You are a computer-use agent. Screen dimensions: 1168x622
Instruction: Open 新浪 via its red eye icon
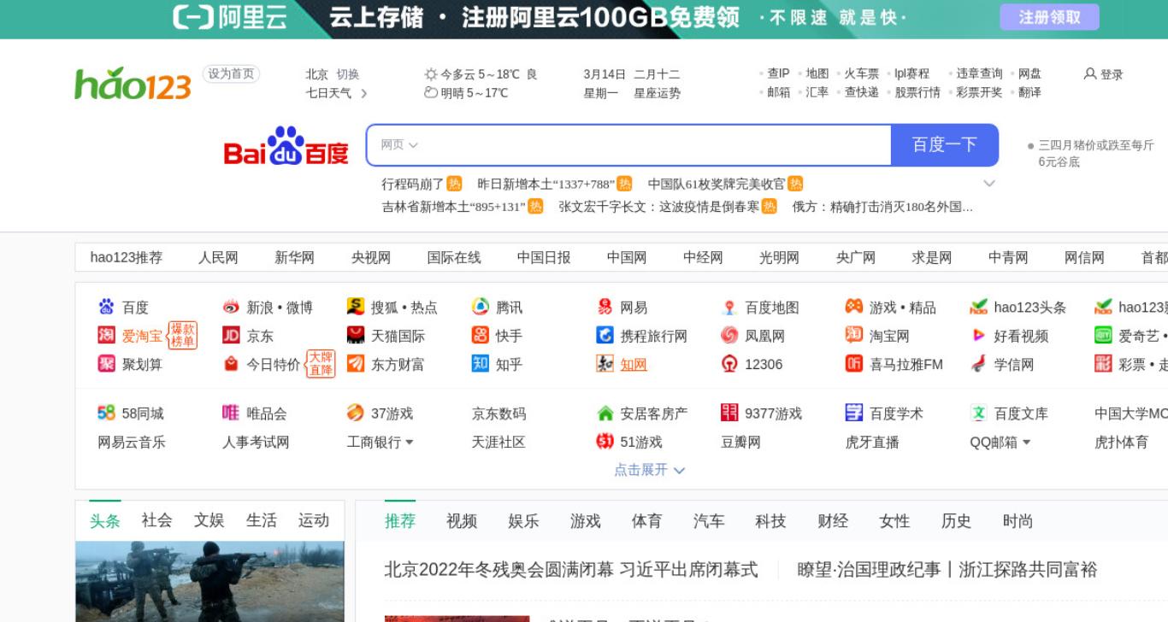pyautogui.click(x=231, y=307)
